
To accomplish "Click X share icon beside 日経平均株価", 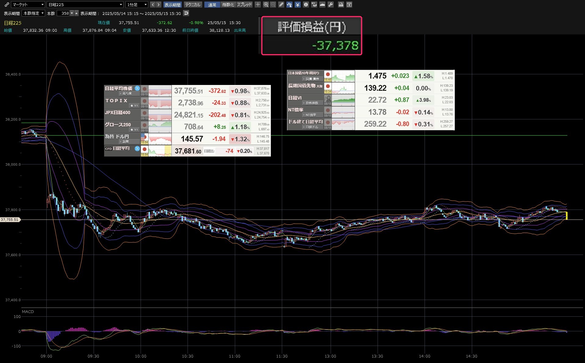I will click(x=137, y=88).
